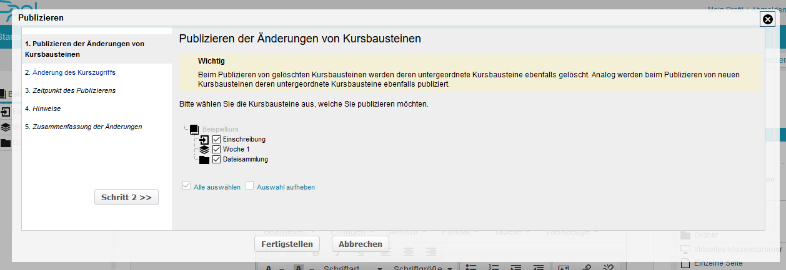This screenshot has width=786, height=270.
Task: Jump to step 5 Zusammenfassung der Änderungen
Action: [83, 127]
